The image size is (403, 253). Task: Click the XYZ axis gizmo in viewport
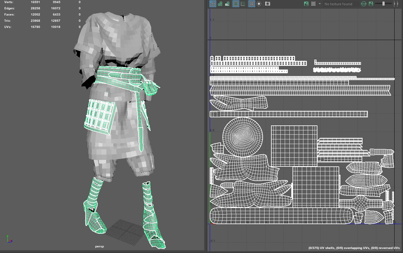[x=9, y=239]
